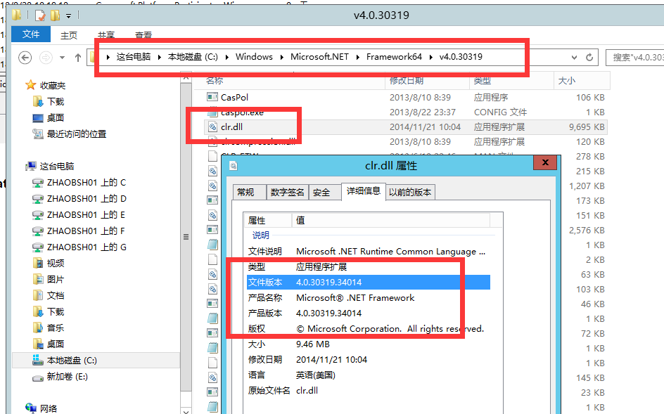Screen dimensions: 664x414
Task: Select 新加卷 (E:) drive
Action: [67, 377]
